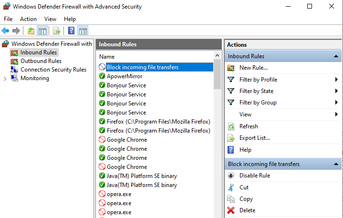Viewport: 343px width, 218px height.
Task: Toggle the Show/Hide Action Pane toolbar icon
Action: coord(83,31)
